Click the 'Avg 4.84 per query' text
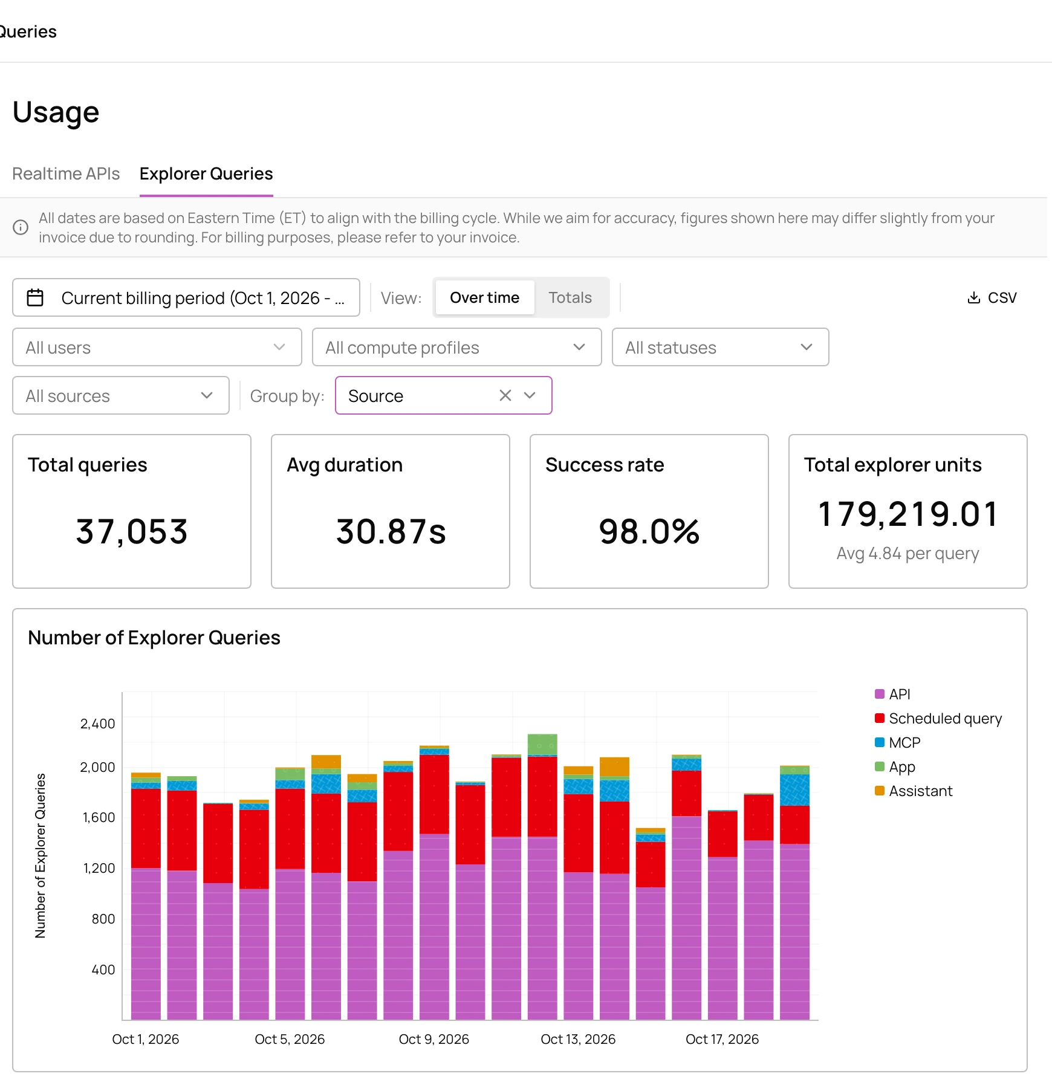This screenshot has height=1088, width=1052. click(x=908, y=553)
